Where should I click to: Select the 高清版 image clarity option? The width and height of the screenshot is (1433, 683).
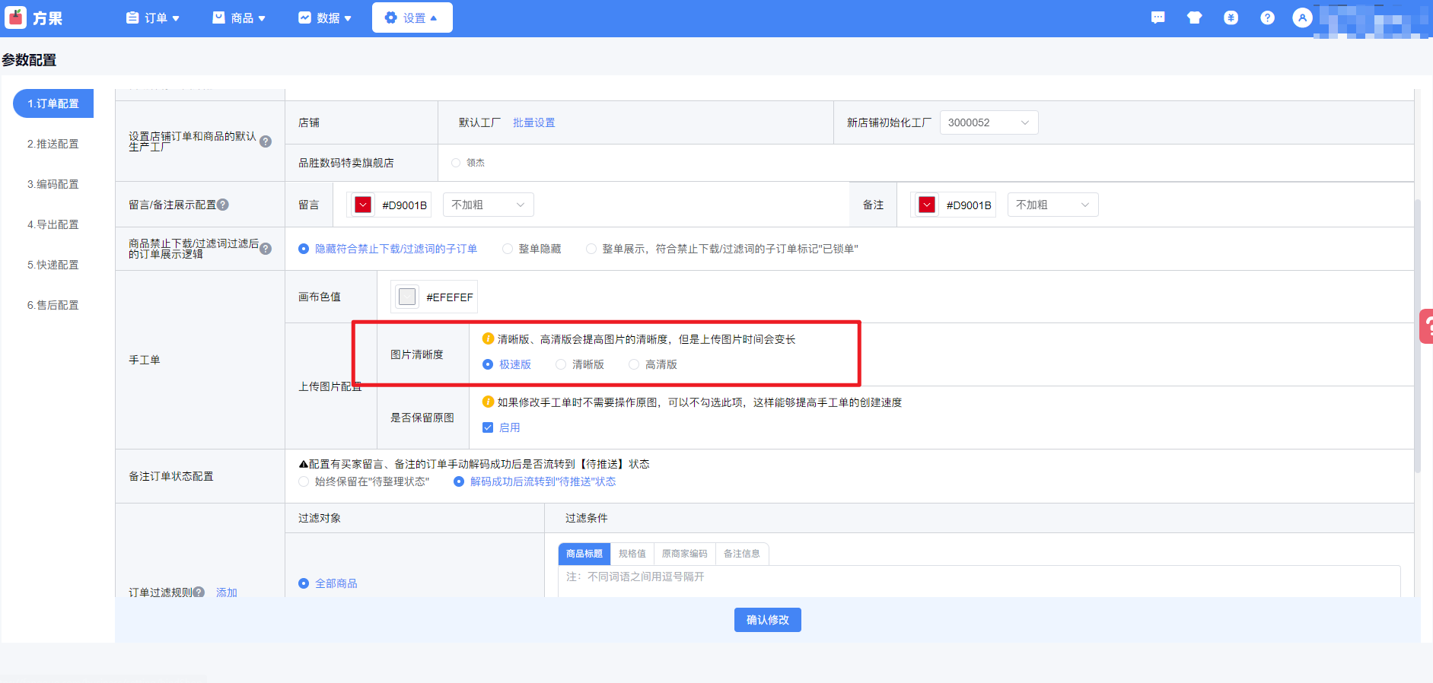pos(634,364)
